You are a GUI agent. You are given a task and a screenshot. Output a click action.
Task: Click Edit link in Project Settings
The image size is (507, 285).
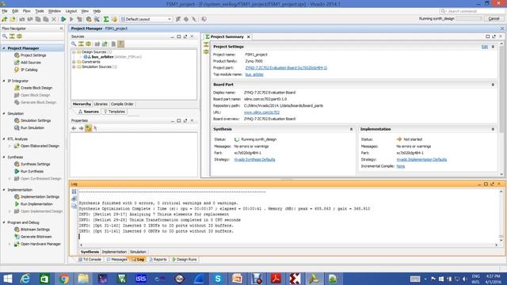pyautogui.click(x=484, y=47)
